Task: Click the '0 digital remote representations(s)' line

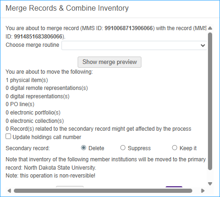Action: (x=47, y=88)
